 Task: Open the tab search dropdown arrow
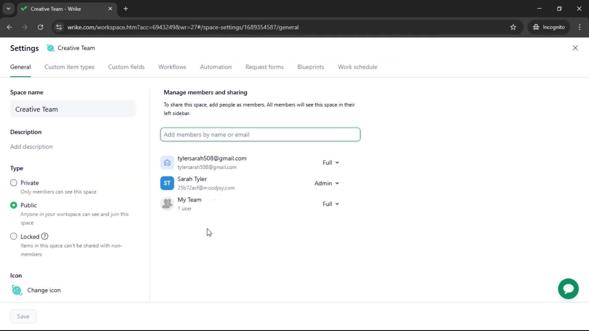[9, 9]
